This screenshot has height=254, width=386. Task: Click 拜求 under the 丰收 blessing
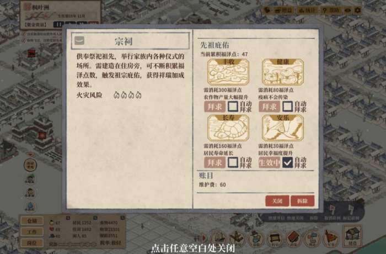click(x=215, y=107)
